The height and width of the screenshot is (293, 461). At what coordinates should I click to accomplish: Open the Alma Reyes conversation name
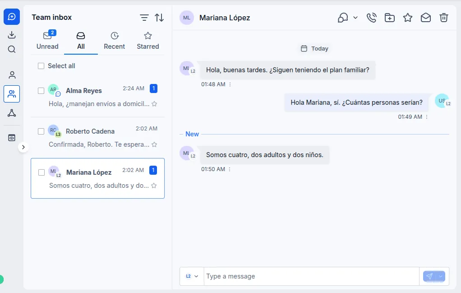84,91
